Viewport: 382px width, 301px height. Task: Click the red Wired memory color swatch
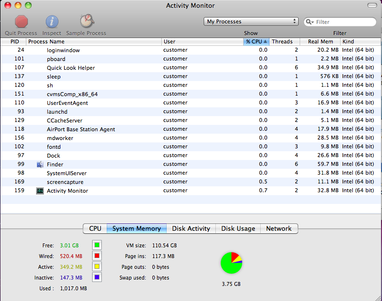pos(97,256)
